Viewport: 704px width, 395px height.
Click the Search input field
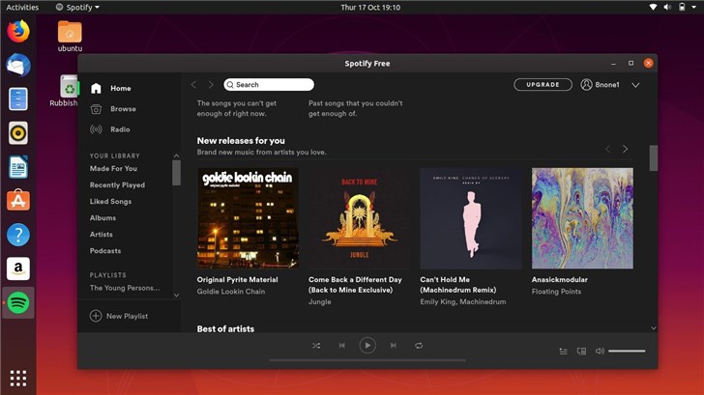click(269, 85)
